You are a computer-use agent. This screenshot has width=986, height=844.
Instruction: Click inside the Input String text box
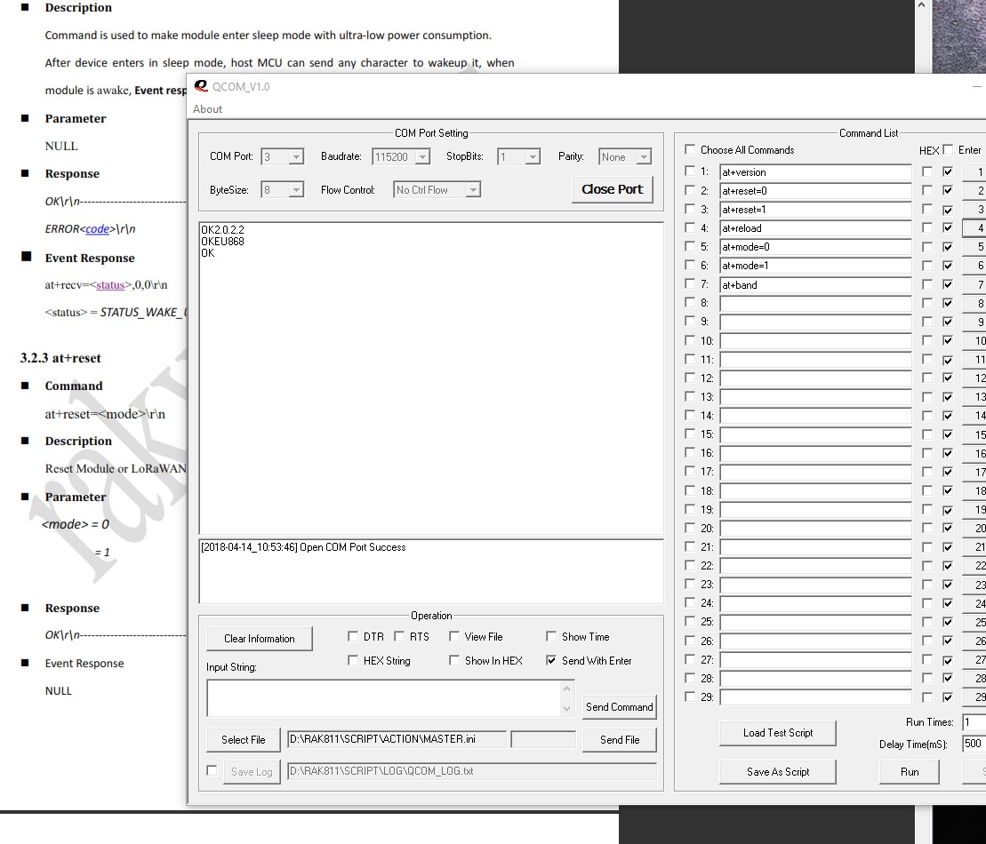click(382, 698)
